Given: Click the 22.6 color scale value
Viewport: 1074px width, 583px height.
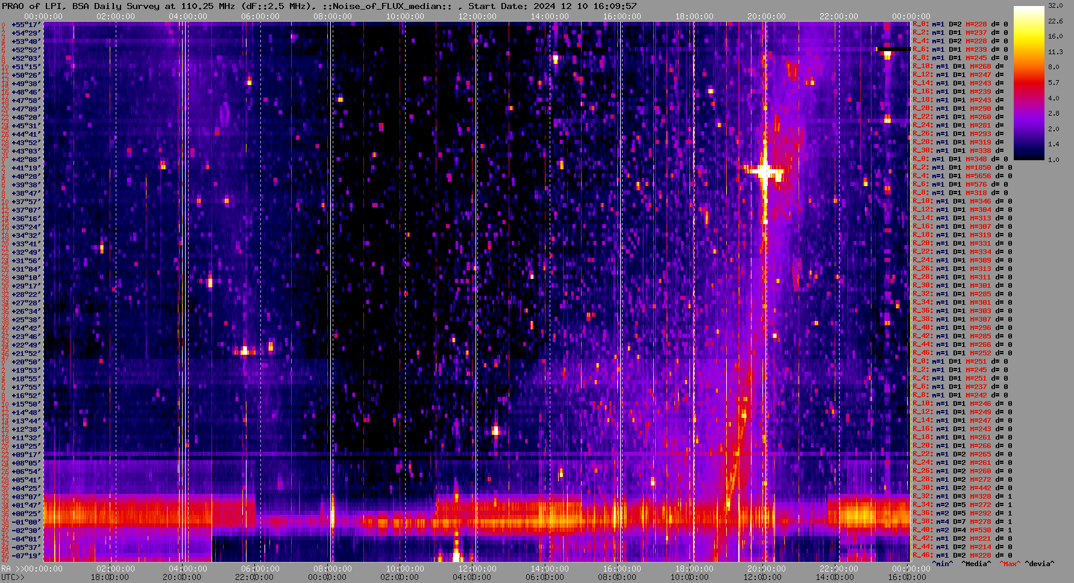Looking at the screenshot, I should coord(1055,21).
